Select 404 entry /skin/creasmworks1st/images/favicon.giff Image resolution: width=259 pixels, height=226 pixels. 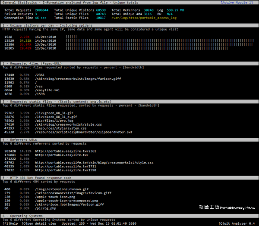click(73, 193)
